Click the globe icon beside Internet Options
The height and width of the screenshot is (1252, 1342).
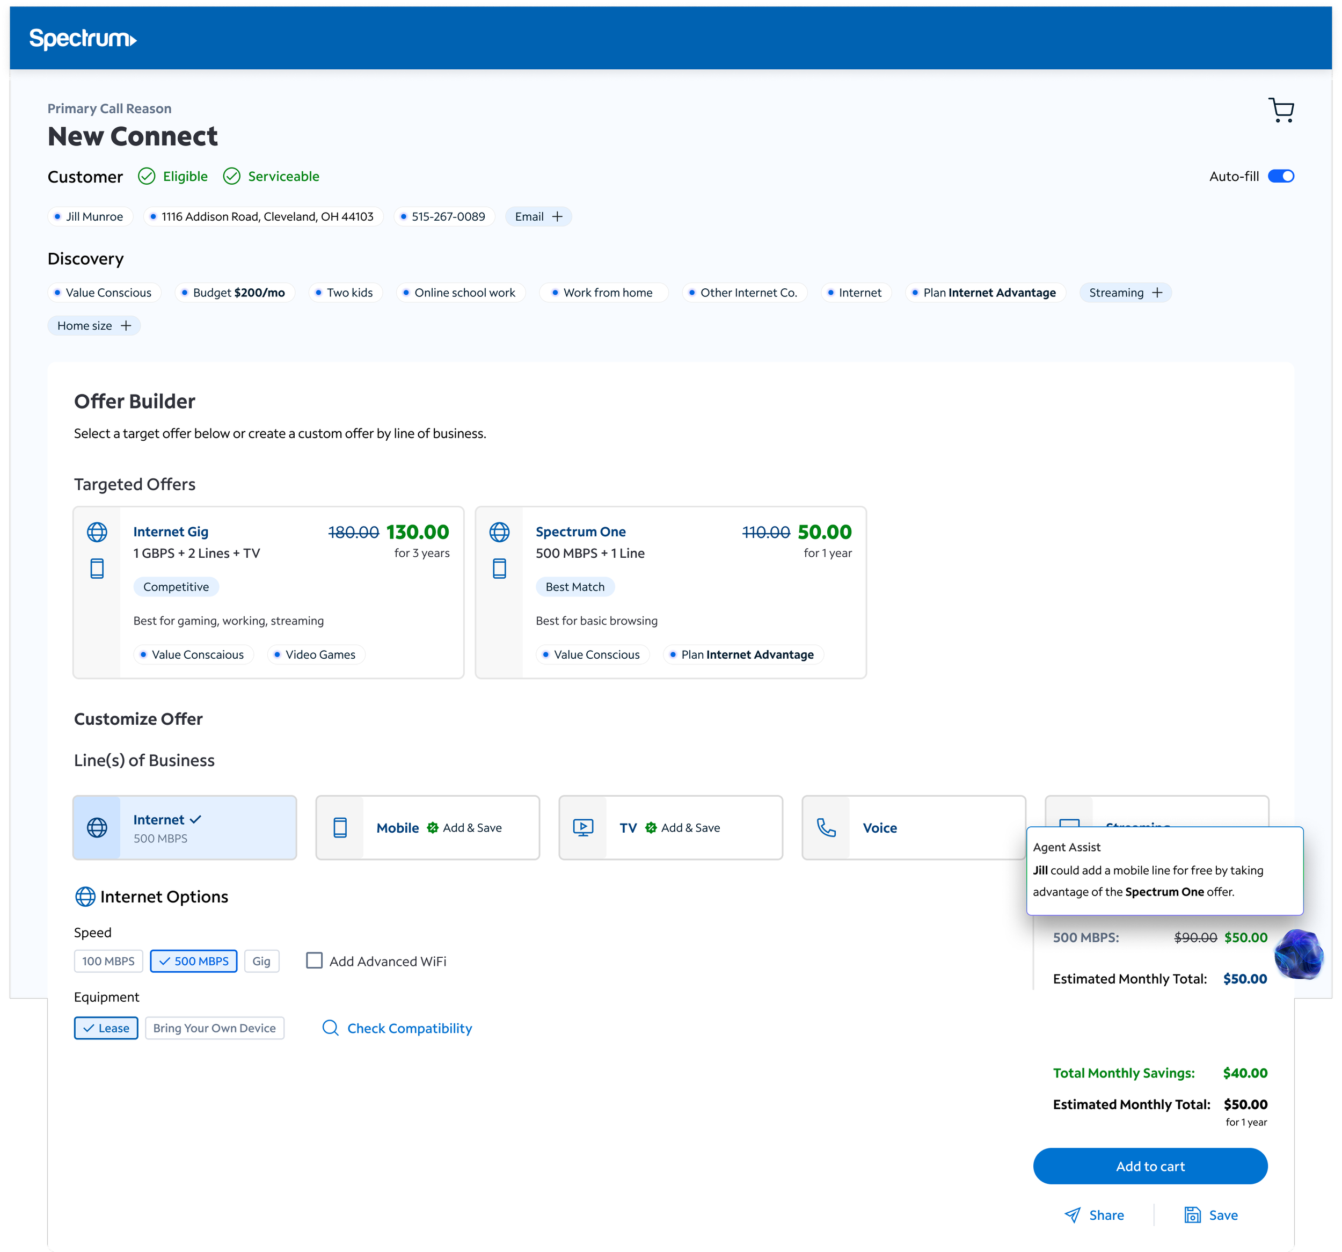click(85, 897)
